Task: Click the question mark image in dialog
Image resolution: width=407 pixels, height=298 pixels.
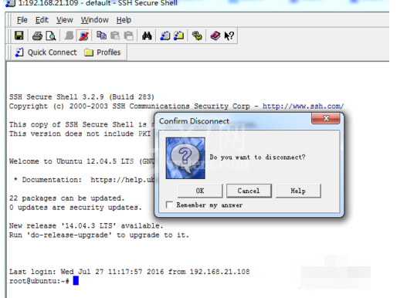Action: (185, 158)
